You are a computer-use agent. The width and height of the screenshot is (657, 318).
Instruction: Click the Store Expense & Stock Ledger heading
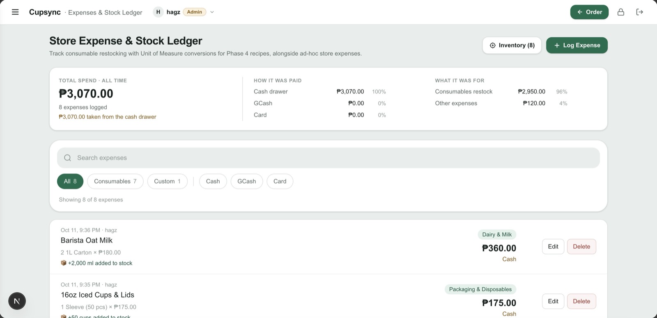point(126,41)
